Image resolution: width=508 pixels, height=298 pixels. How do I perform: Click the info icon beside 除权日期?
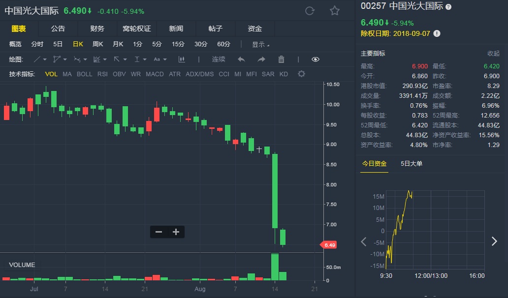pos(437,33)
